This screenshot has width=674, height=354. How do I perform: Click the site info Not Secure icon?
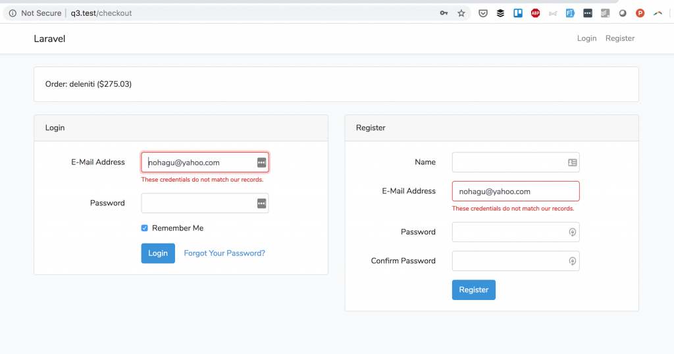(x=13, y=13)
